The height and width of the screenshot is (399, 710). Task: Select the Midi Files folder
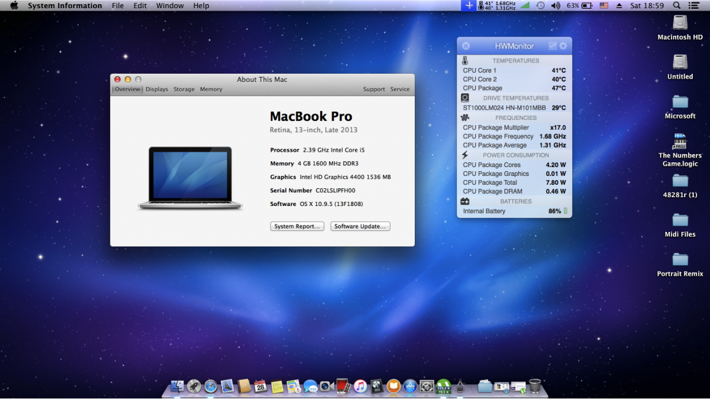pyautogui.click(x=680, y=225)
